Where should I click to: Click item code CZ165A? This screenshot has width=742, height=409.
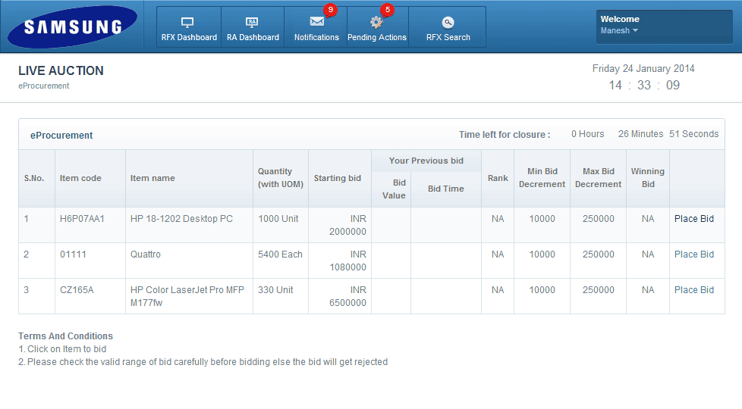(x=77, y=290)
